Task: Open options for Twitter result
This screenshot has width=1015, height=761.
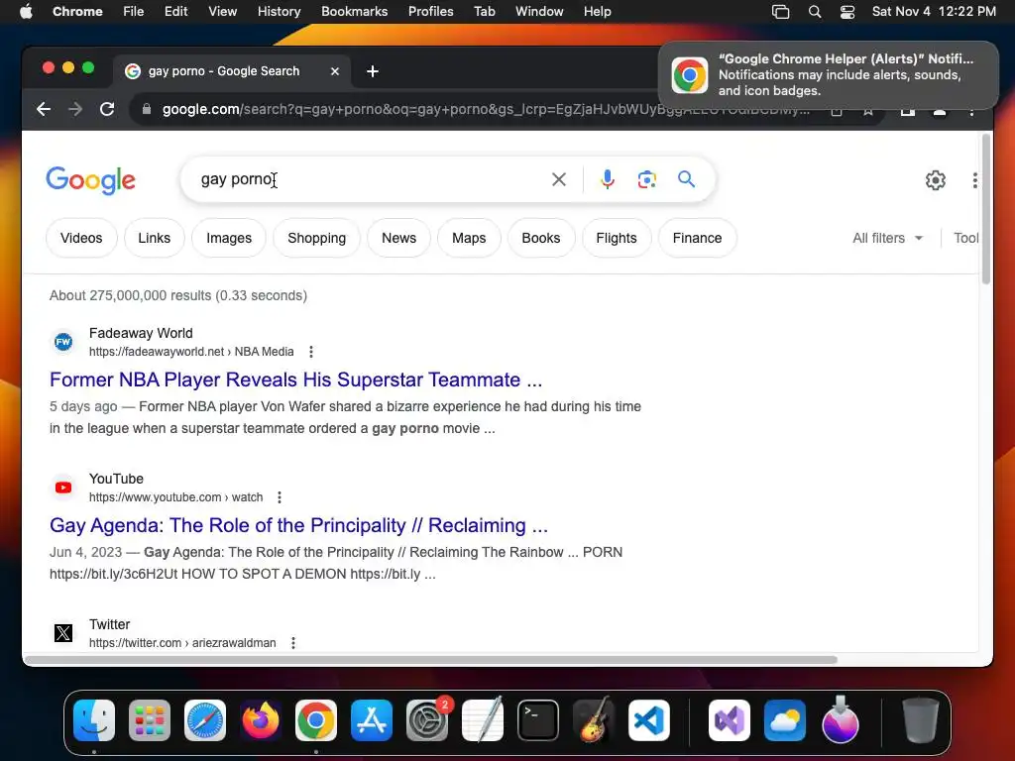Action: pos(293,642)
